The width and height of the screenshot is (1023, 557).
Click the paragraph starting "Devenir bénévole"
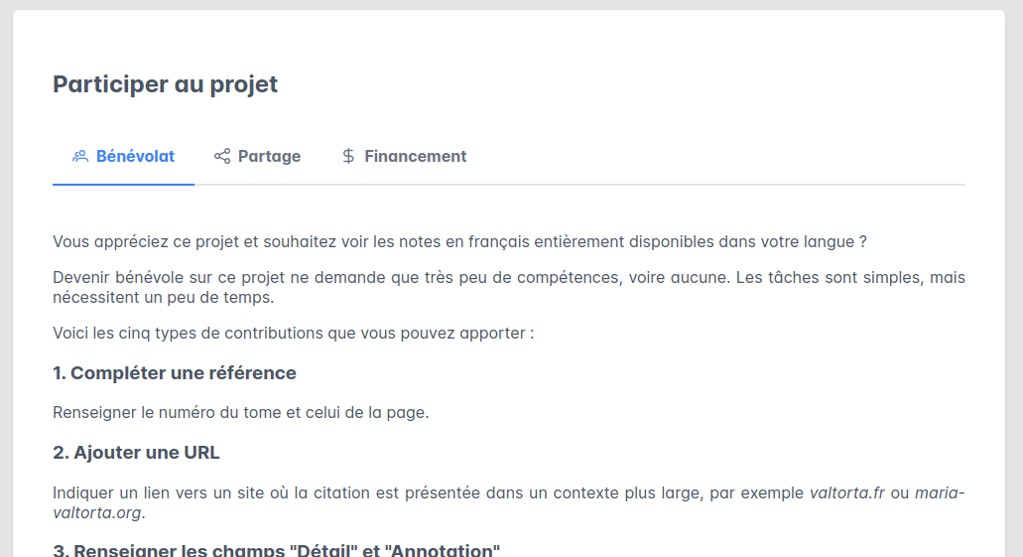[508, 287]
